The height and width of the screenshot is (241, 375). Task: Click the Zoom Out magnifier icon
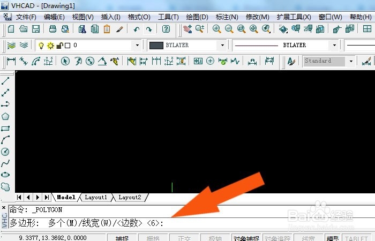229,29
